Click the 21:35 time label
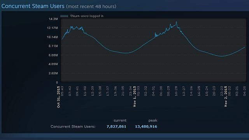 pyautogui.click(x=123, y=91)
